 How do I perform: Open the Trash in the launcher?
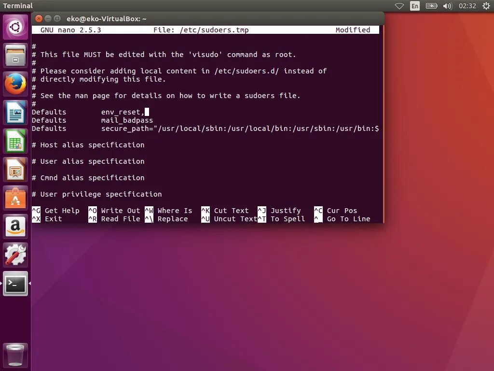(15, 355)
